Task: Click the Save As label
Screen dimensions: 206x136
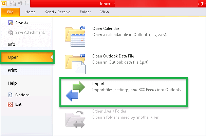Action: [x=22, y=23]
